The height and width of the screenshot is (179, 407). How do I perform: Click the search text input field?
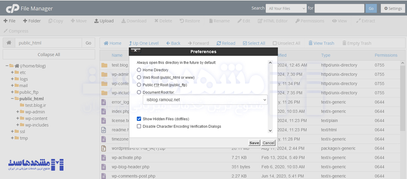coord(339,9)
